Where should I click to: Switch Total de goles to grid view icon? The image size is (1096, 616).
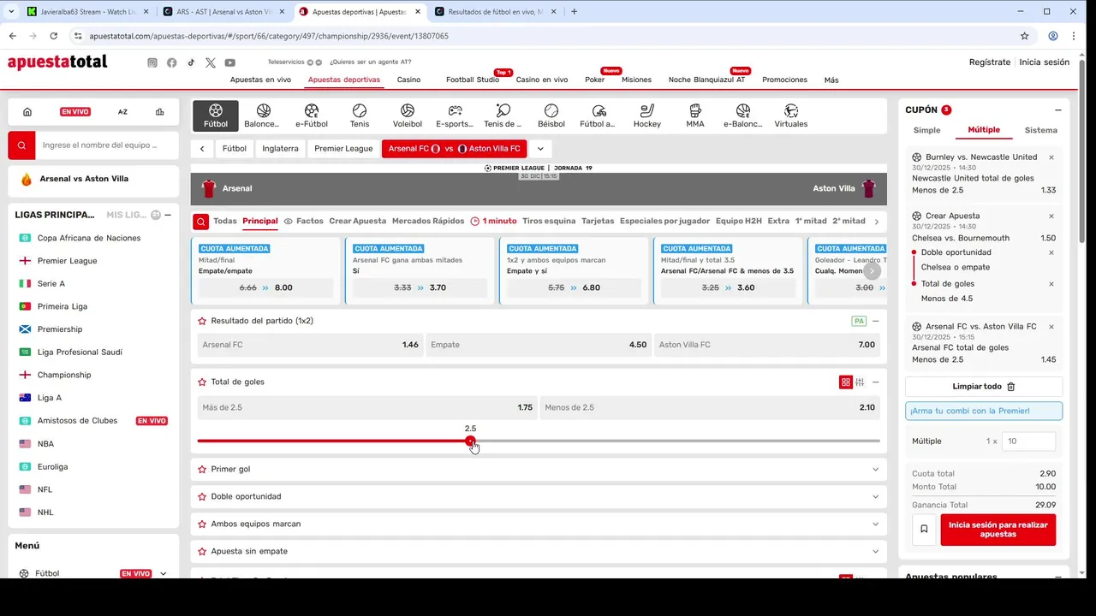[846, 382]
